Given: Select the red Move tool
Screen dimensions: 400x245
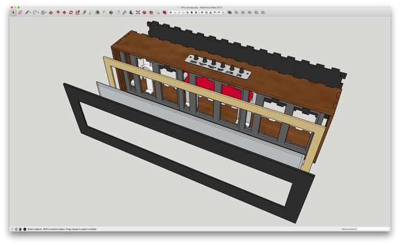Looking at the screenshot, I should point(64,12).
